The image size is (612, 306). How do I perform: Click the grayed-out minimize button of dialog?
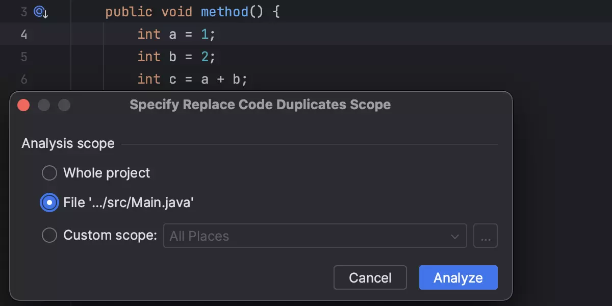point(44,105)
